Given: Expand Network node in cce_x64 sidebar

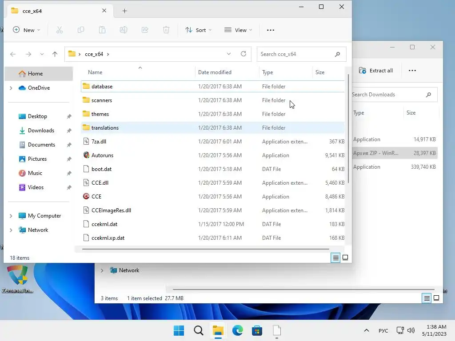Looking at the screenshot, I should [x=11, y=230].
